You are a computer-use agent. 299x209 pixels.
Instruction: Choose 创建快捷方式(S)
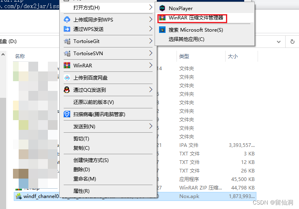click(108, 160)
